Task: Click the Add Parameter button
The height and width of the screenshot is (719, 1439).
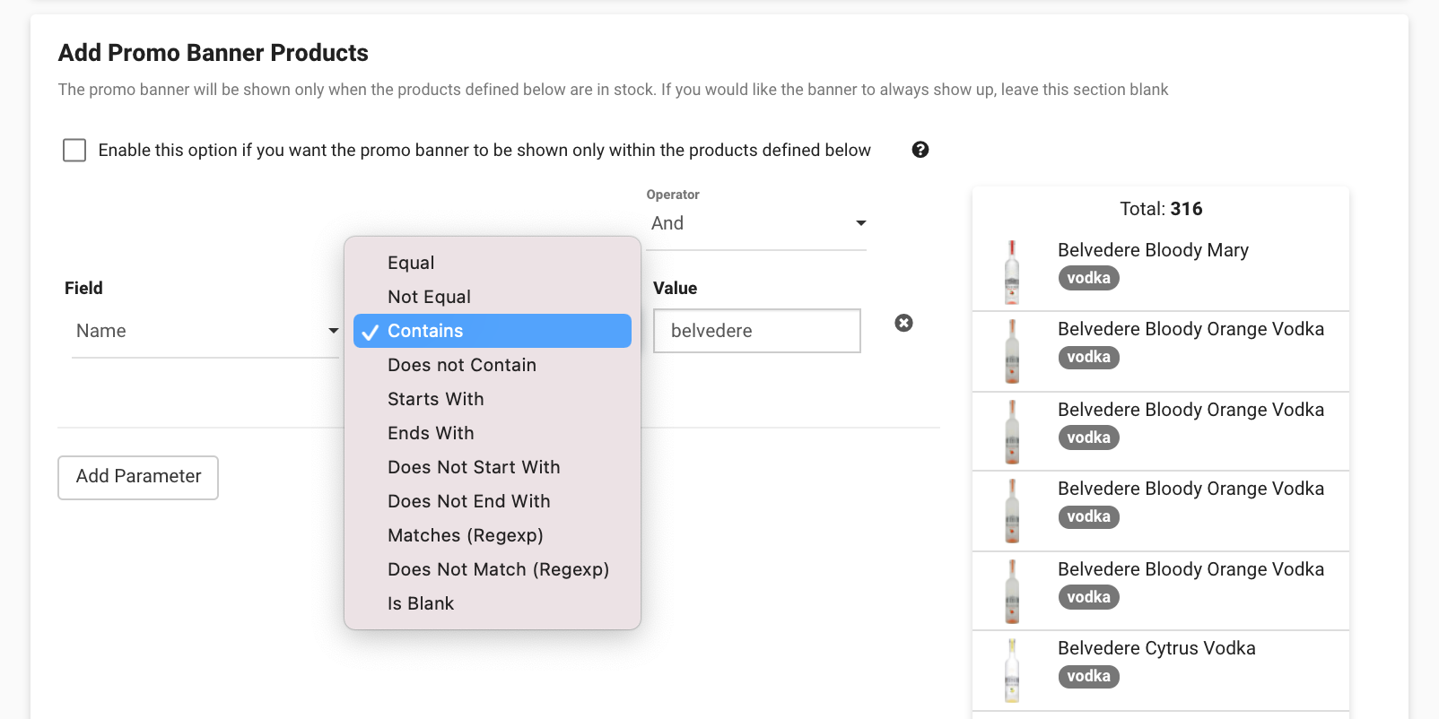Action: (x=138, y=477)
